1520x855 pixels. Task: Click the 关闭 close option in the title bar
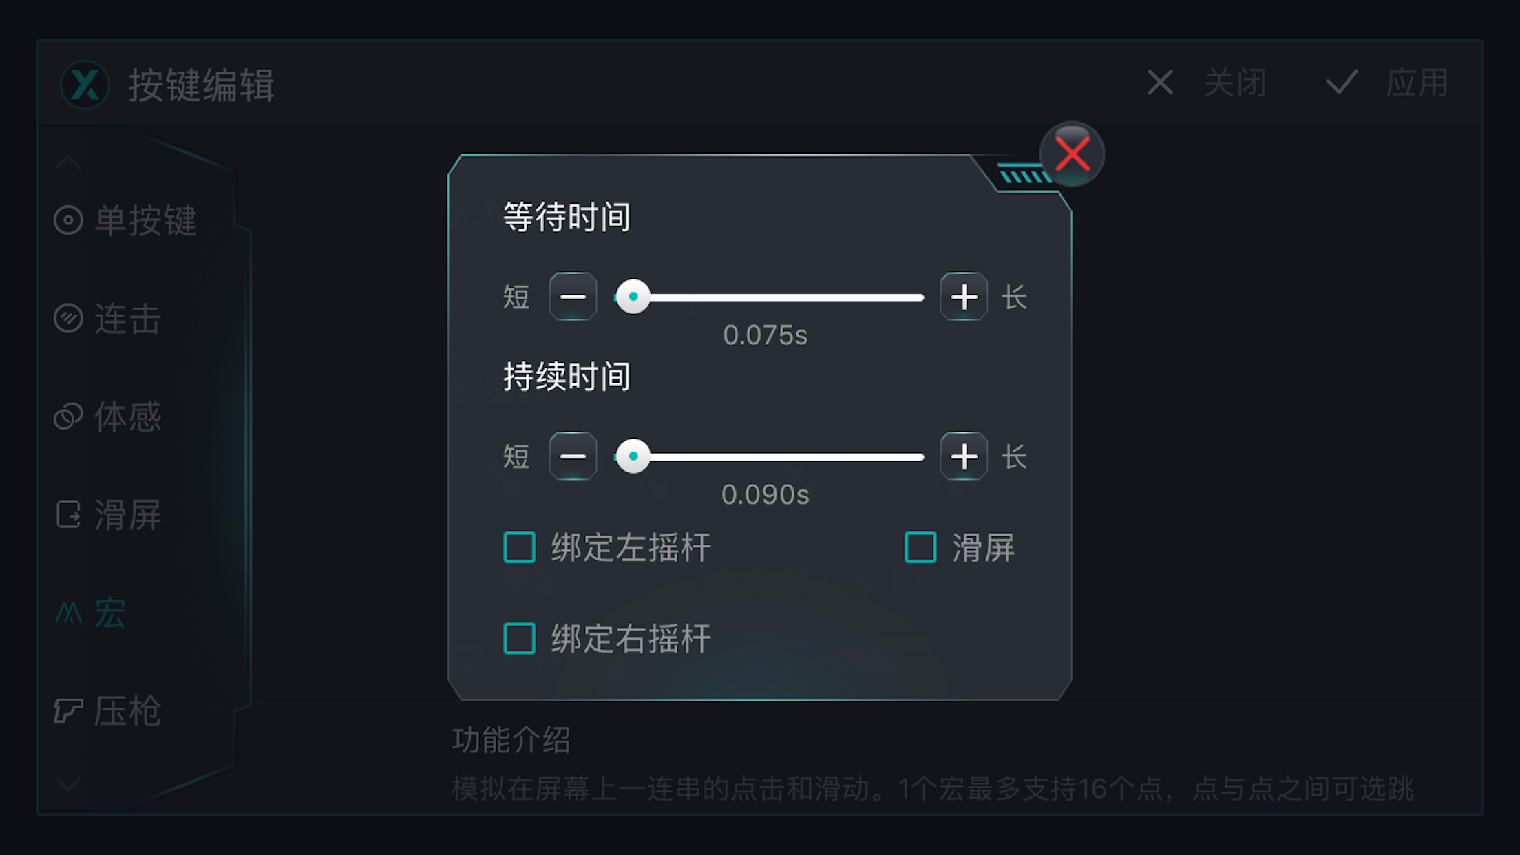point(1234,83)
